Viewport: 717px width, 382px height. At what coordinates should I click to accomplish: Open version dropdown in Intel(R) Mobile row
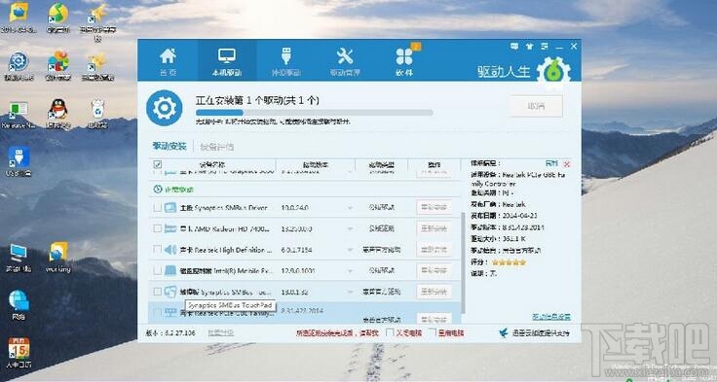tap(351, 271)
